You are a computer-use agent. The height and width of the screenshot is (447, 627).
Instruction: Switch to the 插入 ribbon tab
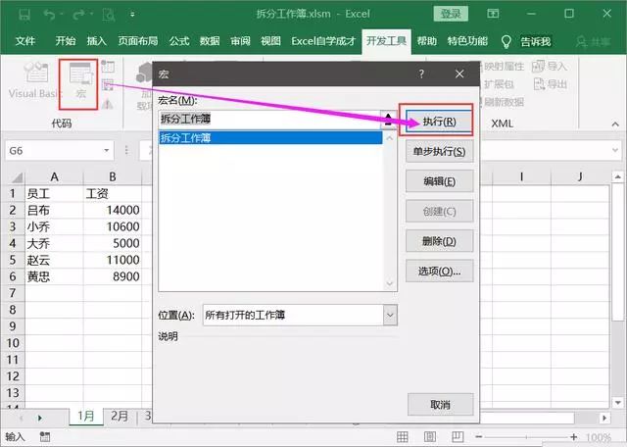coord(97,41)
